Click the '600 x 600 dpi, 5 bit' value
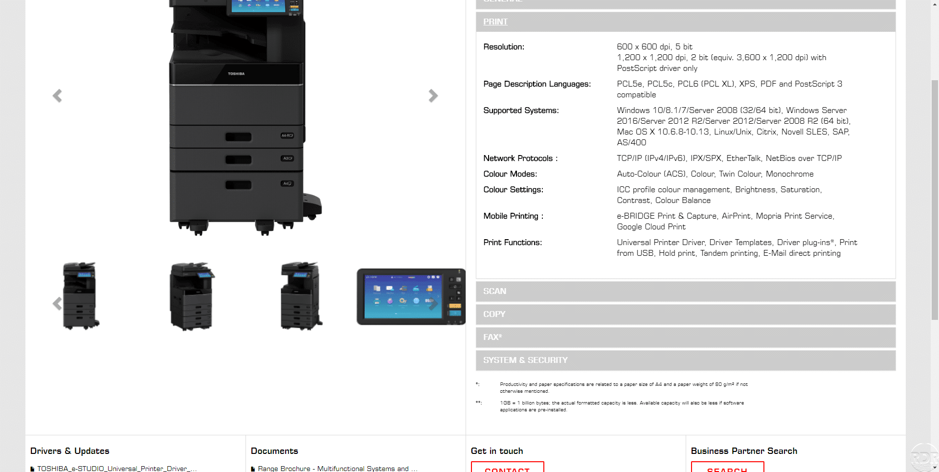 (654, 47)
